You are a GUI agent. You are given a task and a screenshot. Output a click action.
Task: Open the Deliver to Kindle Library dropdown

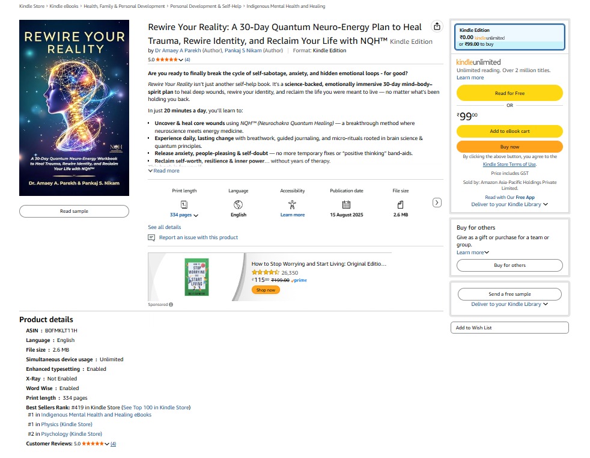pos(509,204)
